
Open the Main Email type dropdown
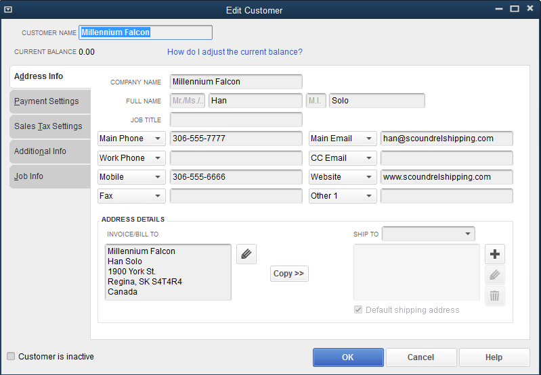click(x=343, y=139)
